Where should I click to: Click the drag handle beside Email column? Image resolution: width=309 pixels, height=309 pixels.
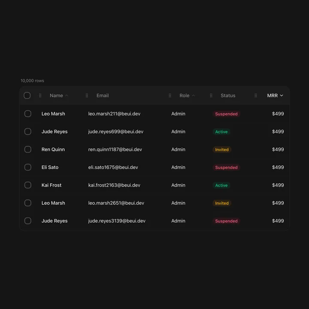pos(87,96)
